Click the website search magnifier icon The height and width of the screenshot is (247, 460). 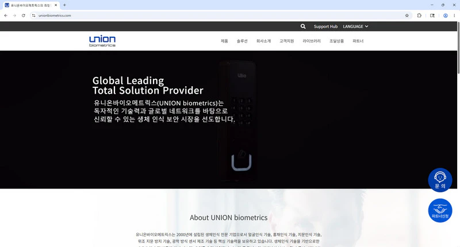pos(303,26)
